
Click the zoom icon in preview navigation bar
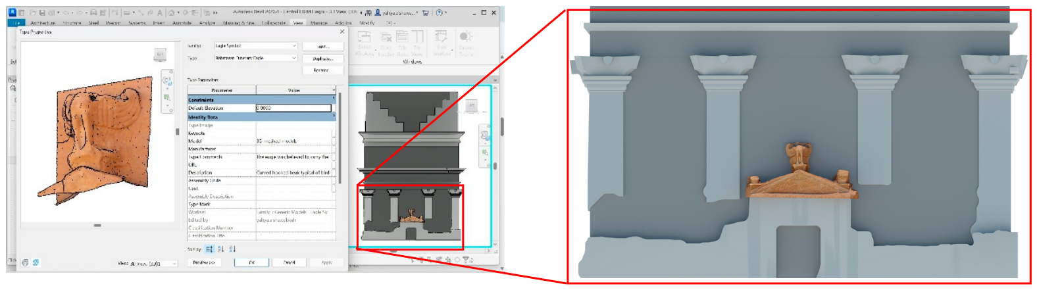(166, 97)
